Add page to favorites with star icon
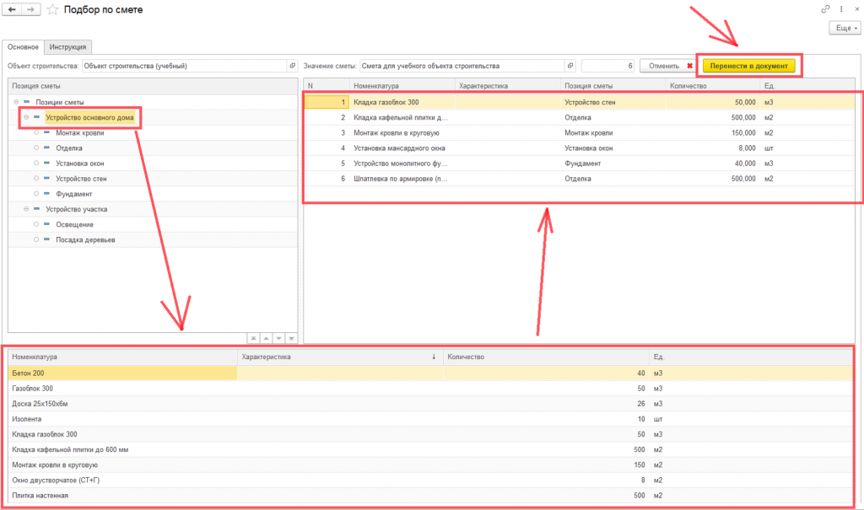864x510 pixels. pyautogui.click(x=52, y=9)
